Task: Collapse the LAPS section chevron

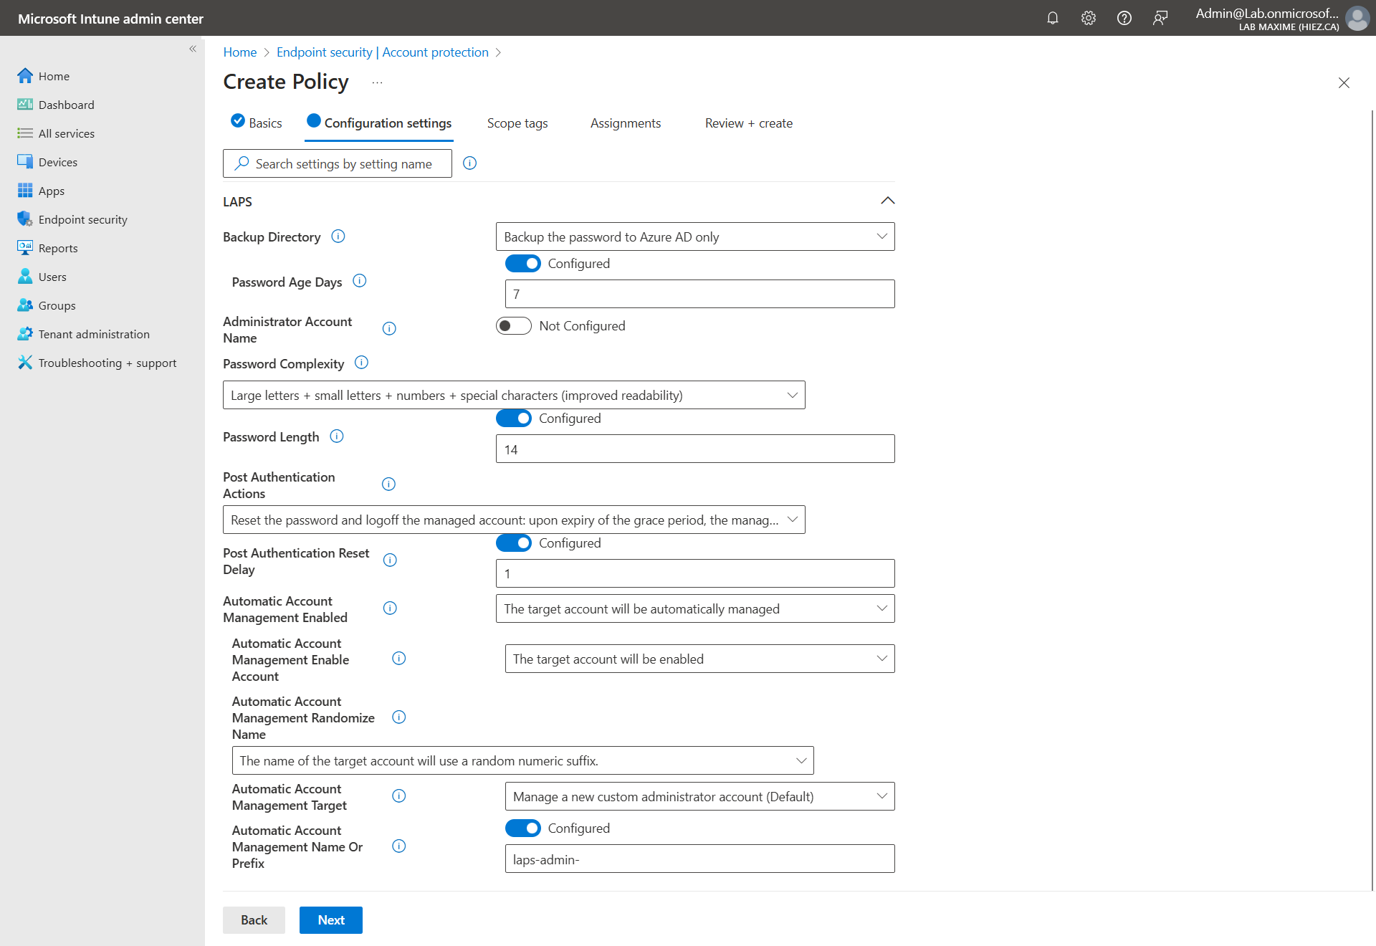Action: pyautogui.click(x=887, y=201)
